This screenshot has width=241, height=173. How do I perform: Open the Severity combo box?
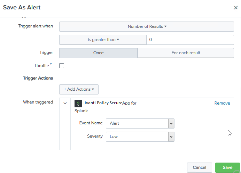(x=140, y=137)
